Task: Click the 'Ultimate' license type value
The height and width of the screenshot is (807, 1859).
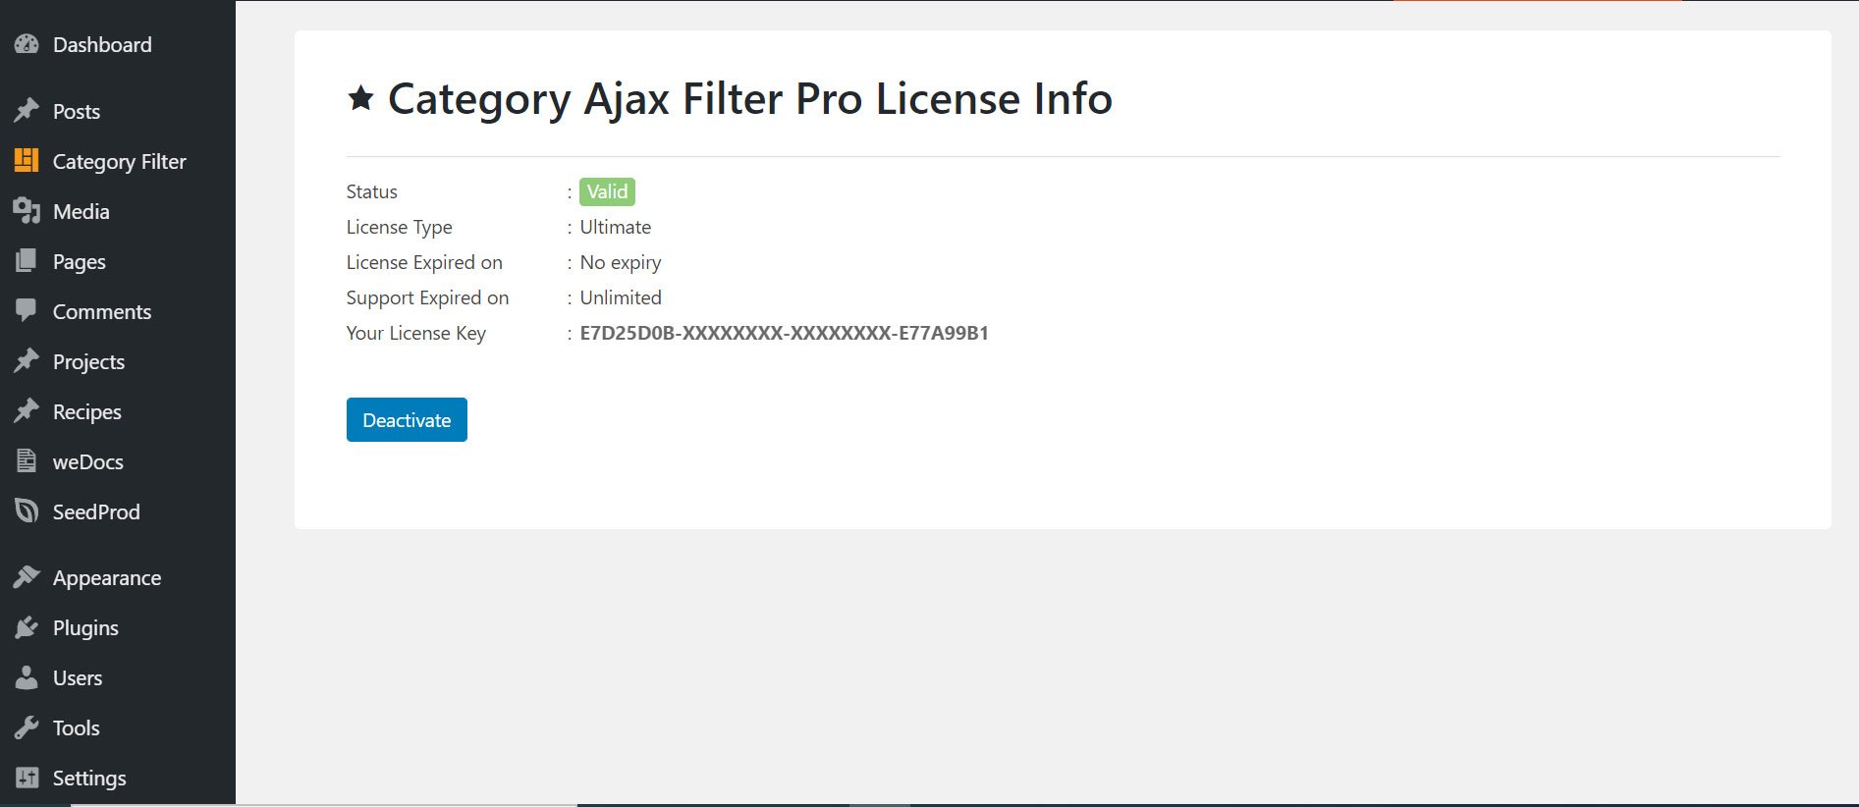Action: pos(615,227)
